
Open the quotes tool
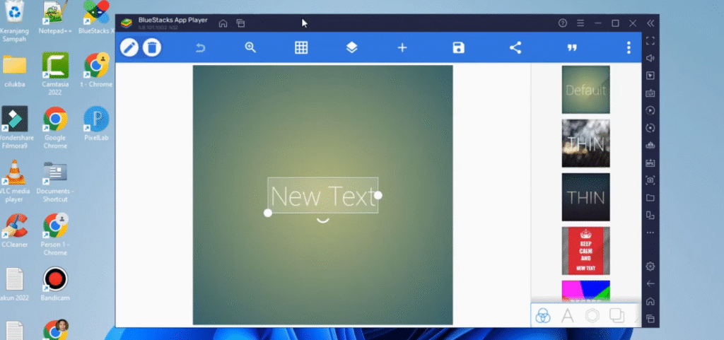(571, 47)
